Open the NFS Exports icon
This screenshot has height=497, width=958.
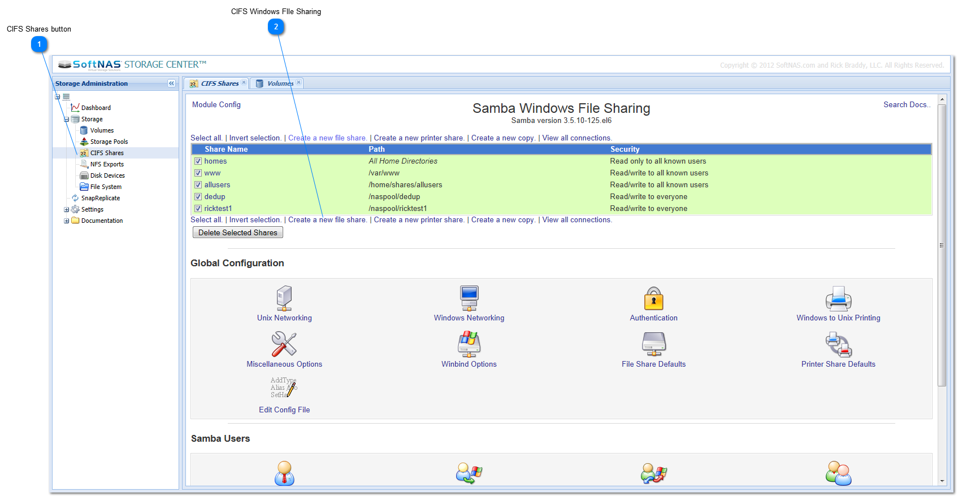(84, 164)
